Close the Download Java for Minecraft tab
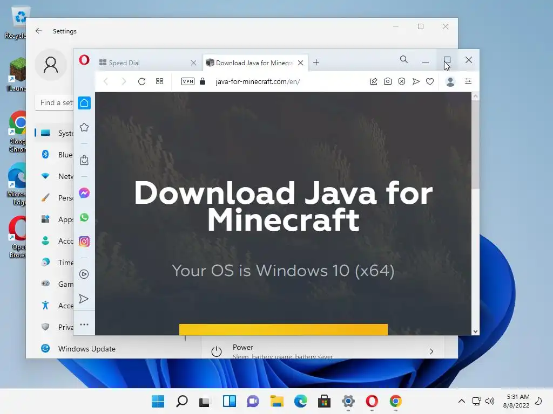The height and width of the screenshot is (414, 553). tap(300, 63)
